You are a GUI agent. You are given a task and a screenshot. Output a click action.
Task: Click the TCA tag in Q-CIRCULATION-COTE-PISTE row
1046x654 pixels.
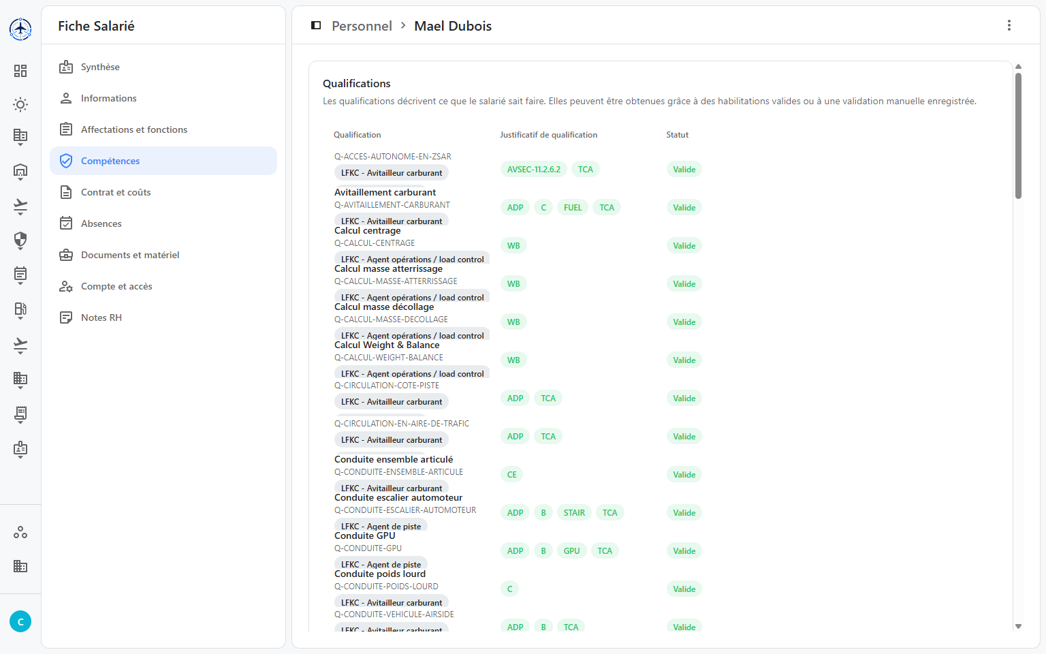click(548, 399)
